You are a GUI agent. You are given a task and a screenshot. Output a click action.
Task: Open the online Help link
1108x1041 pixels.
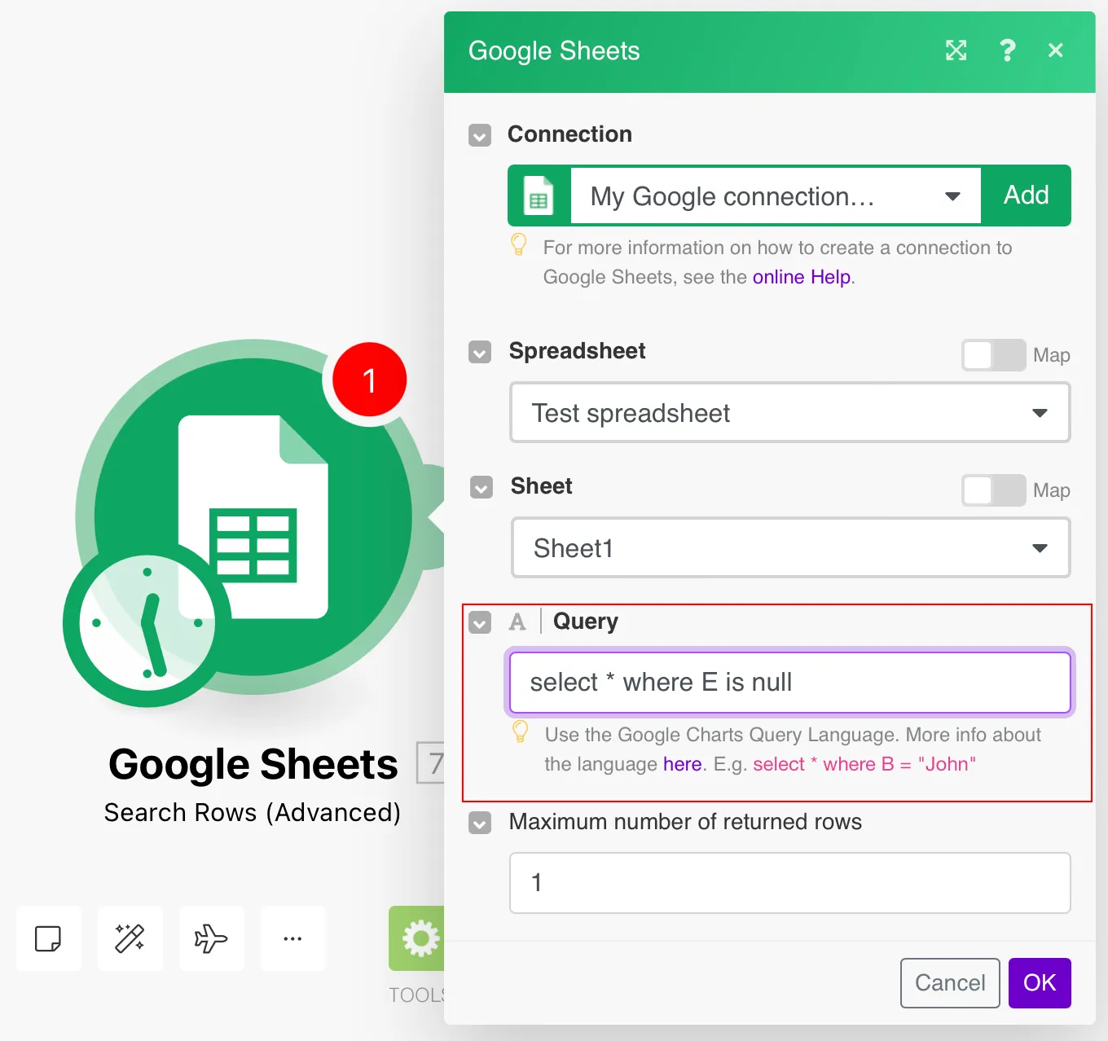[802, 277]
